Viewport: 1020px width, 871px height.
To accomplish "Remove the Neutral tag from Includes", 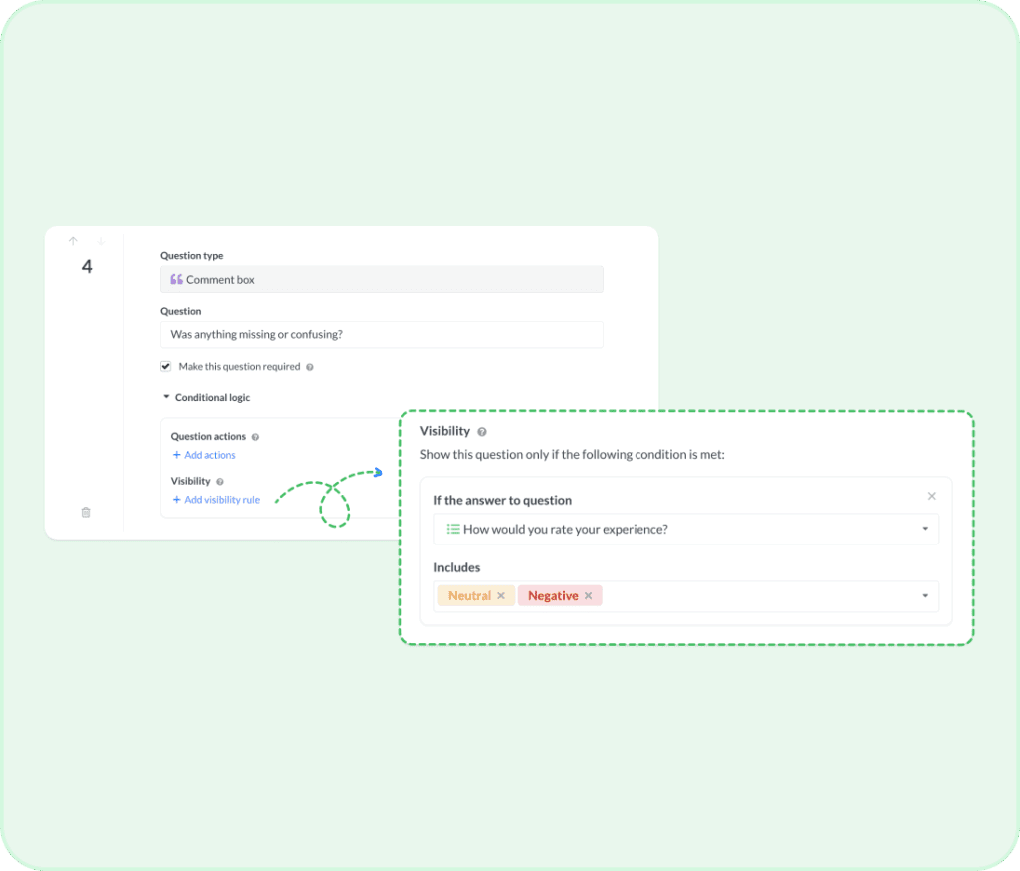I will [501, 596].
